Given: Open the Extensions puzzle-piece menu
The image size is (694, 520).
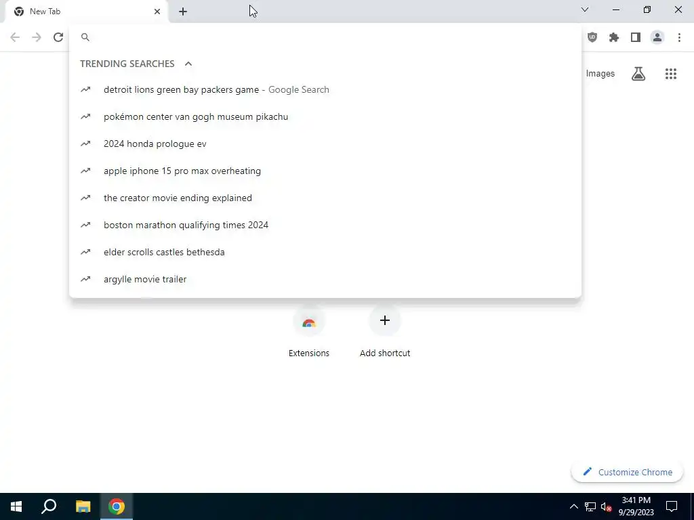Looking at the screenshot, I should [614, 37].
